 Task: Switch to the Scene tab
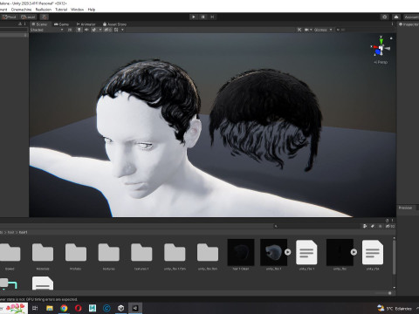pos(39,24)
